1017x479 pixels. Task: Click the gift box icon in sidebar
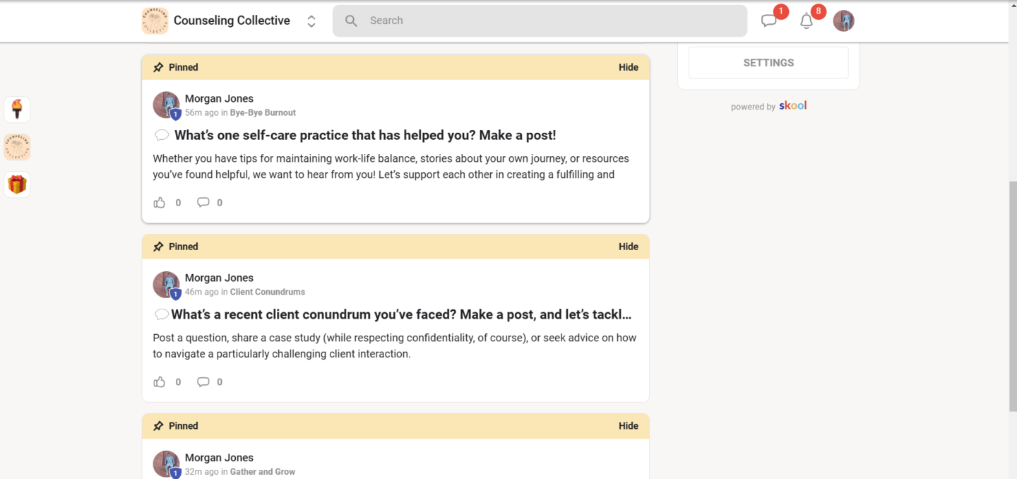pyautogui.click(x=17, y=185)
